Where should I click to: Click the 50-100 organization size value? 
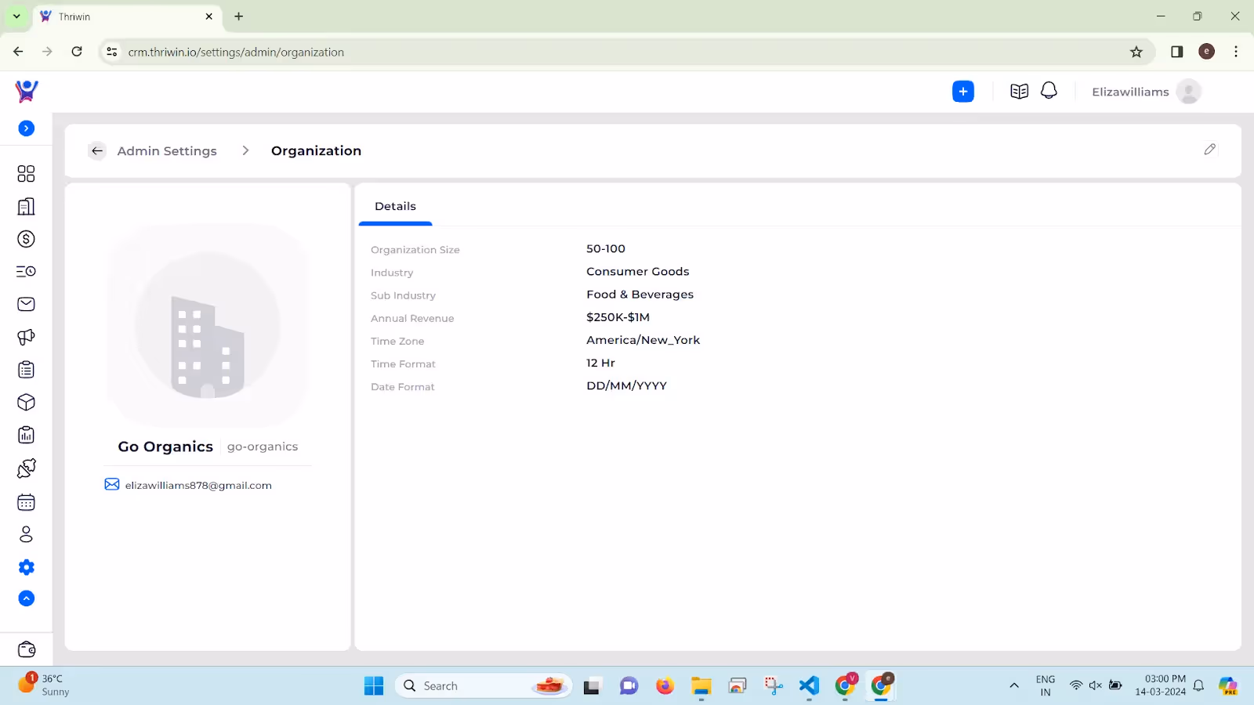tap(606, 248)
